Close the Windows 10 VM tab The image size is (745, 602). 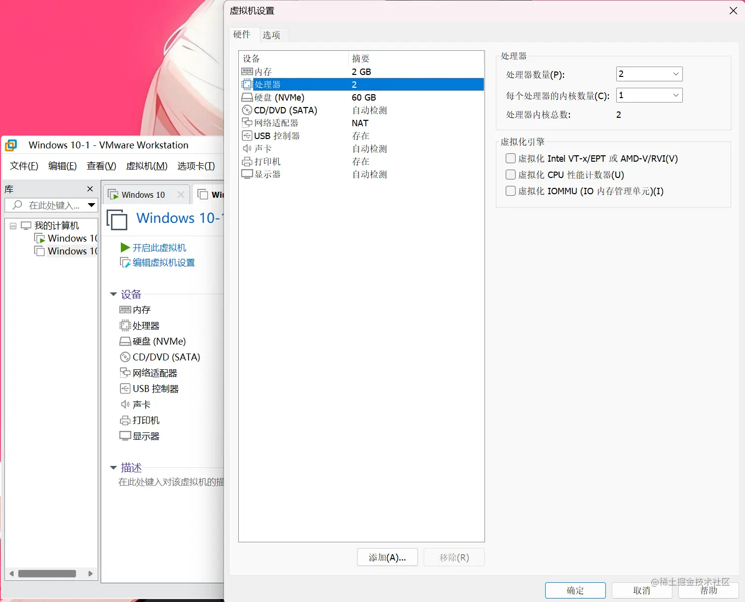coord(181,195)
